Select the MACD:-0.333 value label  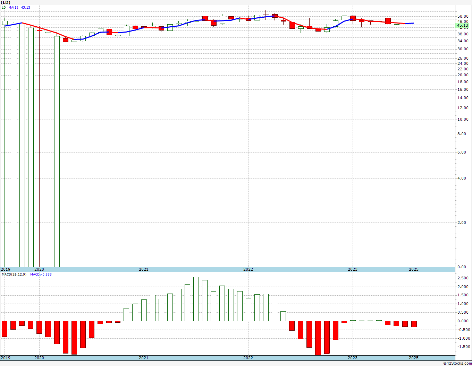[41, 274]
